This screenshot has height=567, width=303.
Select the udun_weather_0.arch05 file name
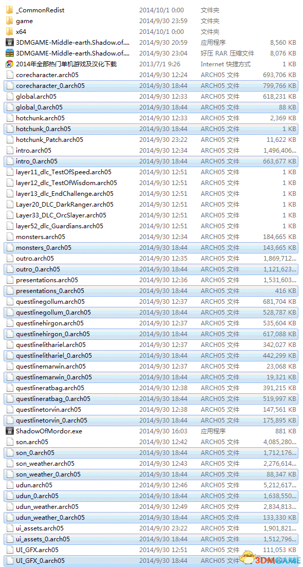click(50, 518)
